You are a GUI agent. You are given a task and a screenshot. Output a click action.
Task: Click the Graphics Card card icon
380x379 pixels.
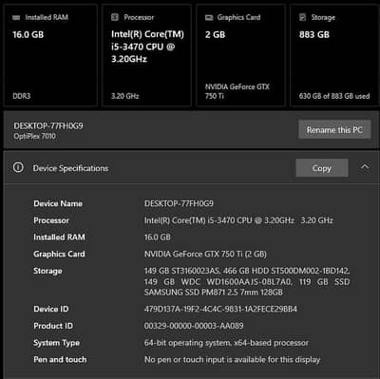coord(209,17)
